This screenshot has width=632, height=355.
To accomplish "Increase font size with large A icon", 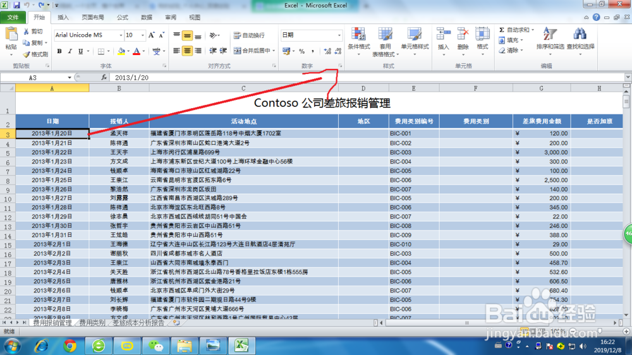I will 152,35.
